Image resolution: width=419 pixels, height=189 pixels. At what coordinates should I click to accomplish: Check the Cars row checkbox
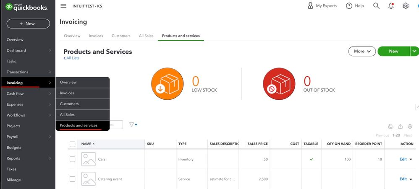(x=72, y=159)
